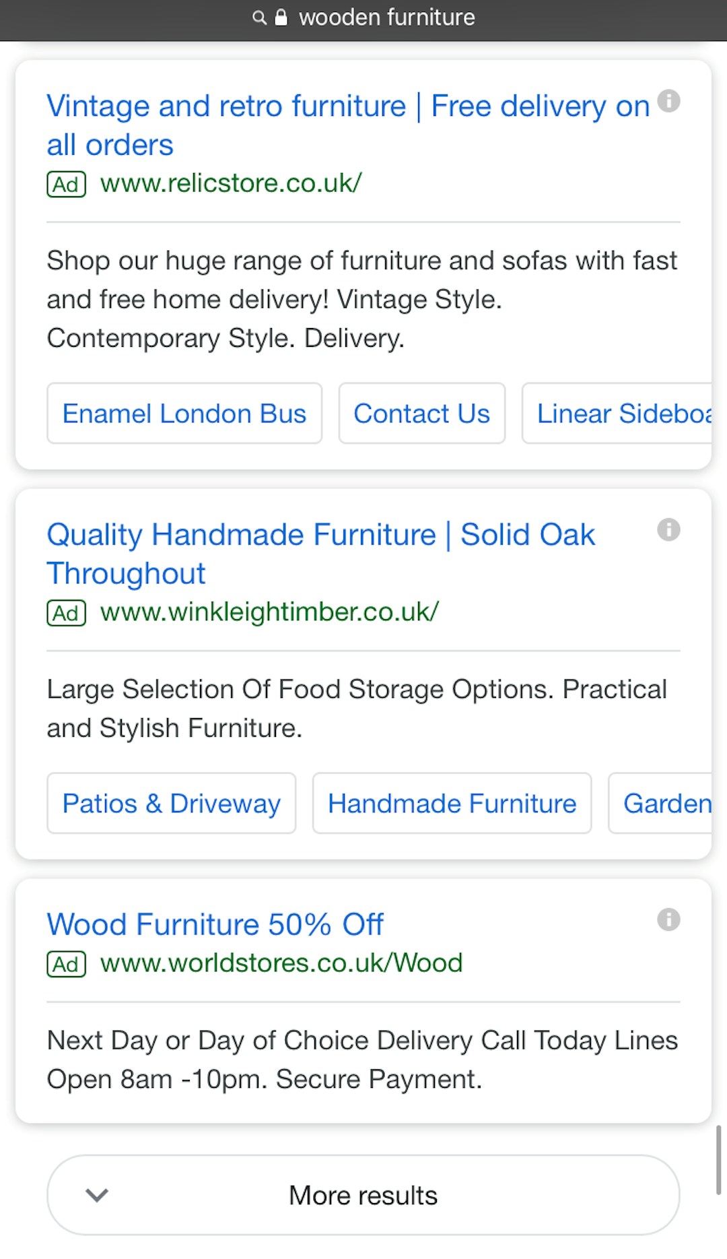
Task: Open Wood Furniture 50% Off headline
Action: (215, 924)
